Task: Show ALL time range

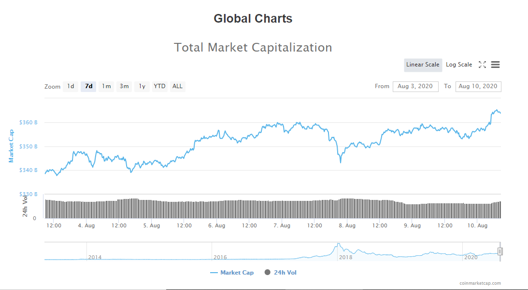Action: [177, 86]
